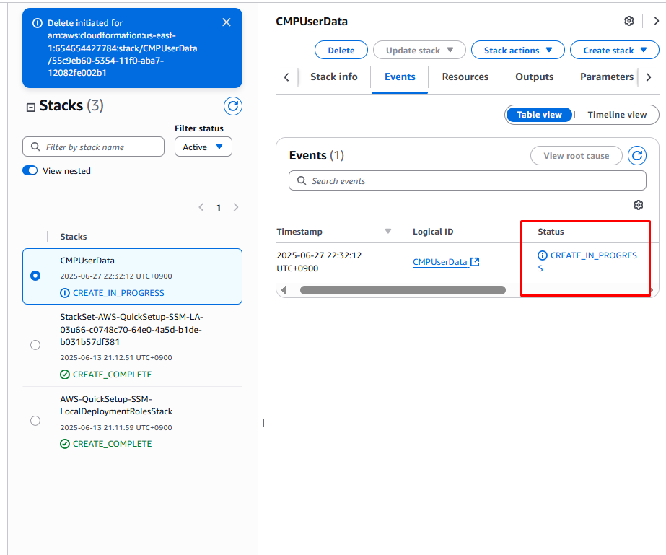
Task: Switch to Timeline view
Action: coord(616,115)
